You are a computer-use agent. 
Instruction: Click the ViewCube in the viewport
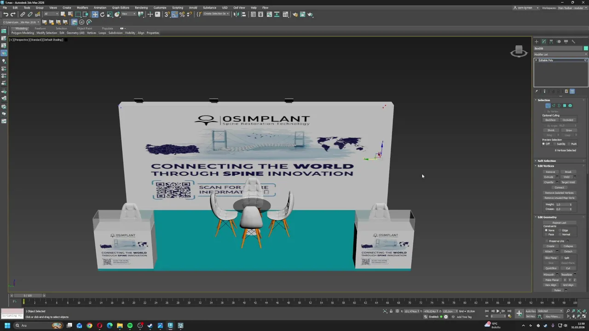tap(519, 51)
